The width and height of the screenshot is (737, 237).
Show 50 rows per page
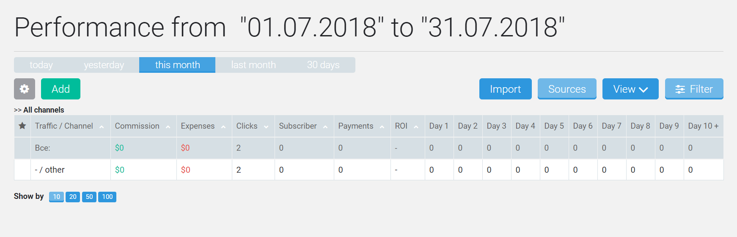click(89, 197)
